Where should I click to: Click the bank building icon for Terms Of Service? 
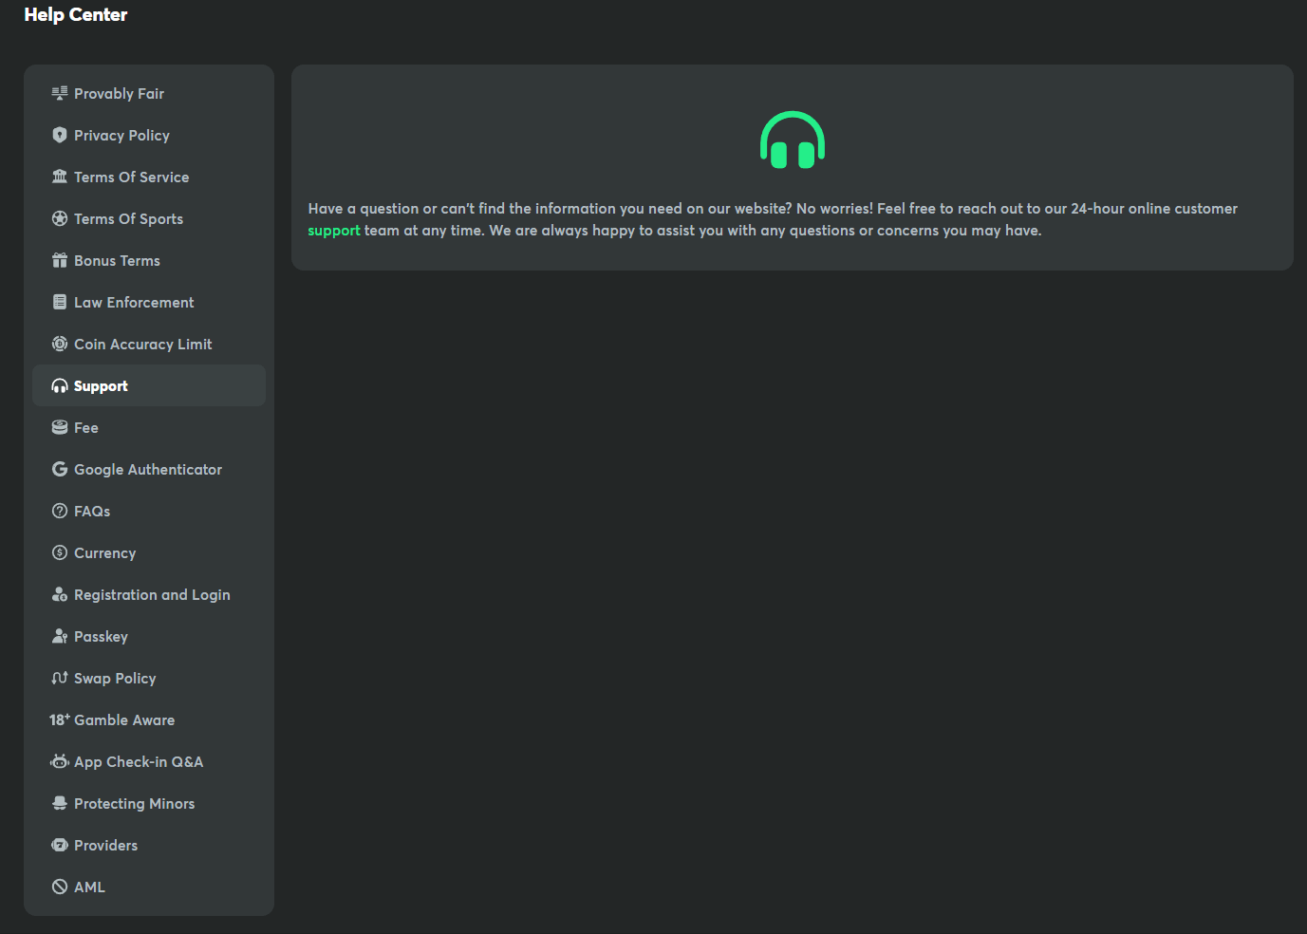[x=60, y=177]
